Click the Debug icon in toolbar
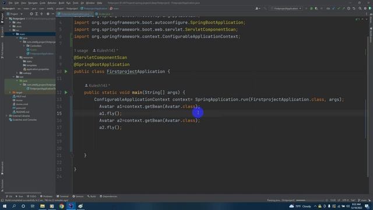This screenshot has width=373, height=210. point(311,8)
